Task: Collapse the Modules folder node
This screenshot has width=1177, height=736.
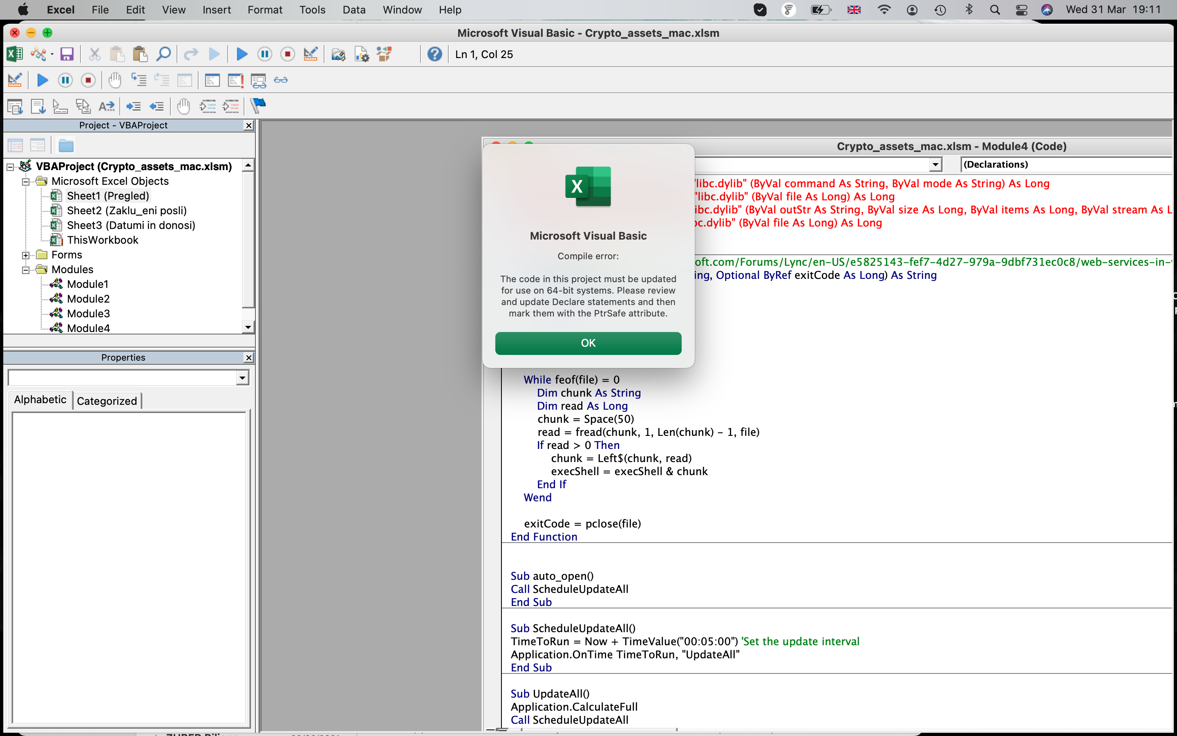Action: 25,270
